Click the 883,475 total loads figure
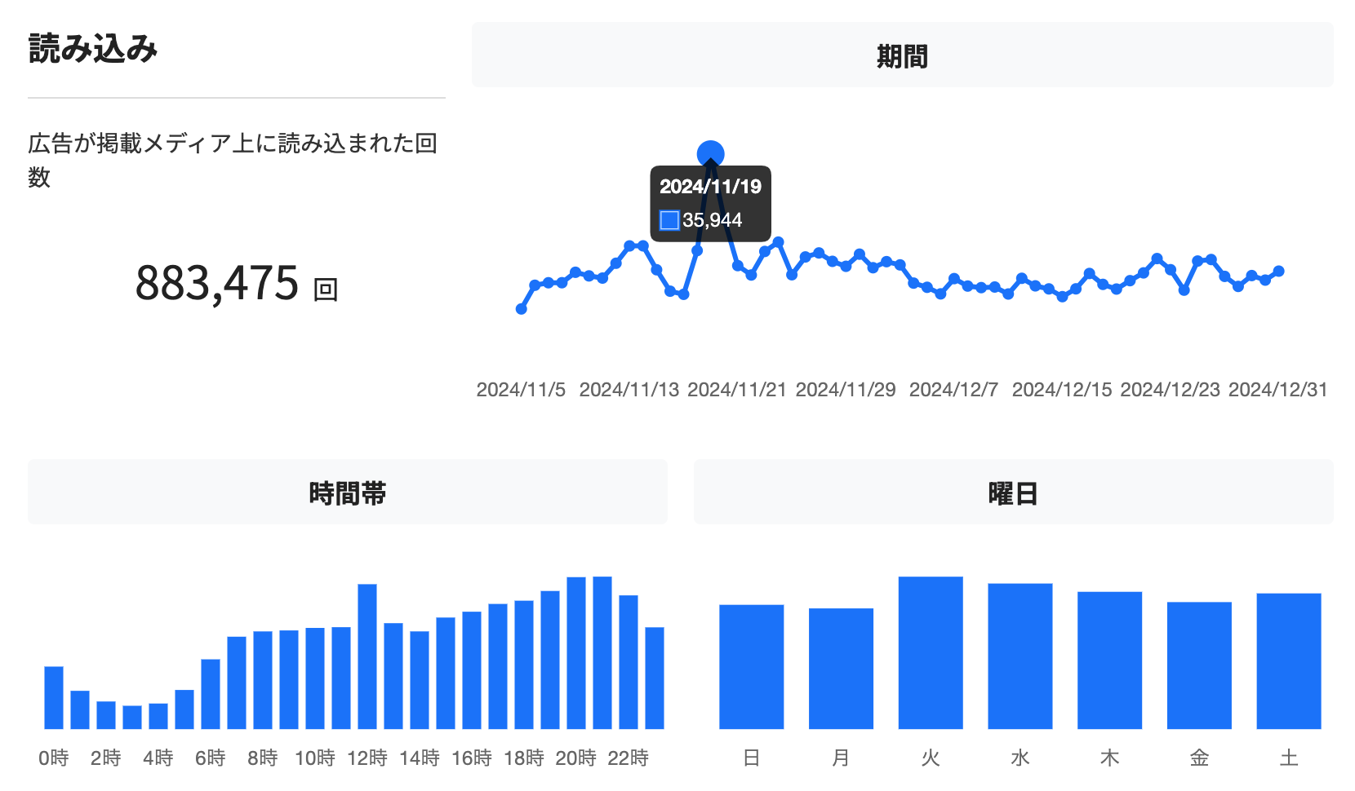This screenshot has height=791, width=1355. point(217,283)
